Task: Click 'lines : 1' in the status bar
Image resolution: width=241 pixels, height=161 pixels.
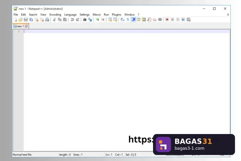Action: (78, 155)
